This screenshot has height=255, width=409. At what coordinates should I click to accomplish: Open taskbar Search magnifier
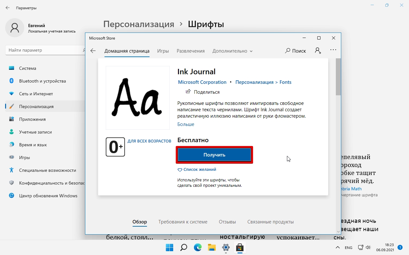[x=184, y=247]
